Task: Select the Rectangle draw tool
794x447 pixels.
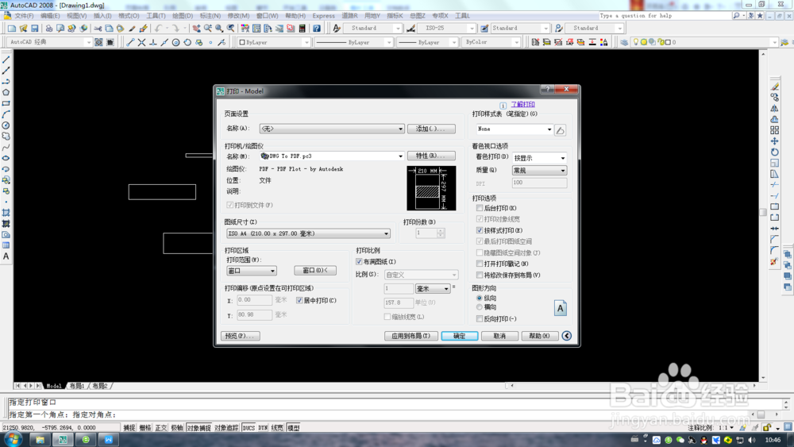Action: (6, 103)
